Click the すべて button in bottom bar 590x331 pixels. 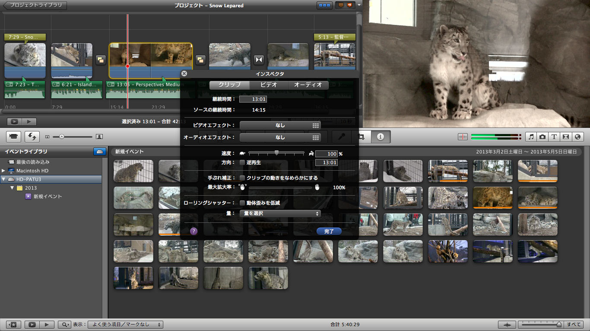(574, 325)
